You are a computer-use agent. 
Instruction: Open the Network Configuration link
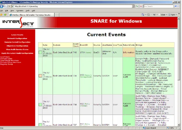(17, 38)
